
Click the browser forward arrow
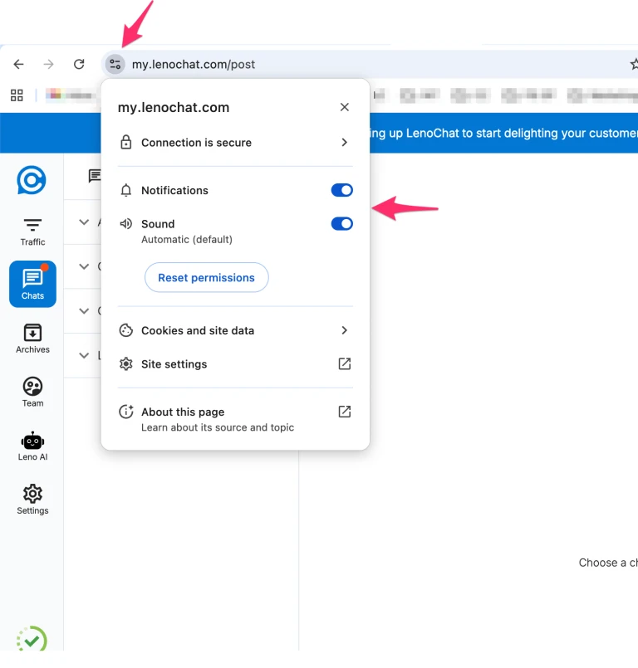pyautogui.click(x=49, y=65)
